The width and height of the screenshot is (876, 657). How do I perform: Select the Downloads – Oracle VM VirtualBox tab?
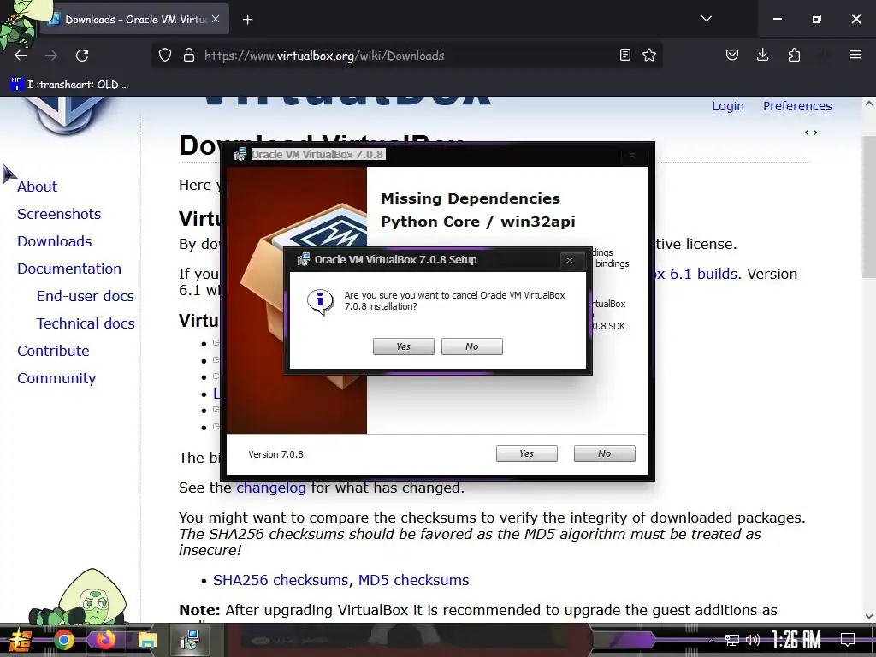point(134,20)
